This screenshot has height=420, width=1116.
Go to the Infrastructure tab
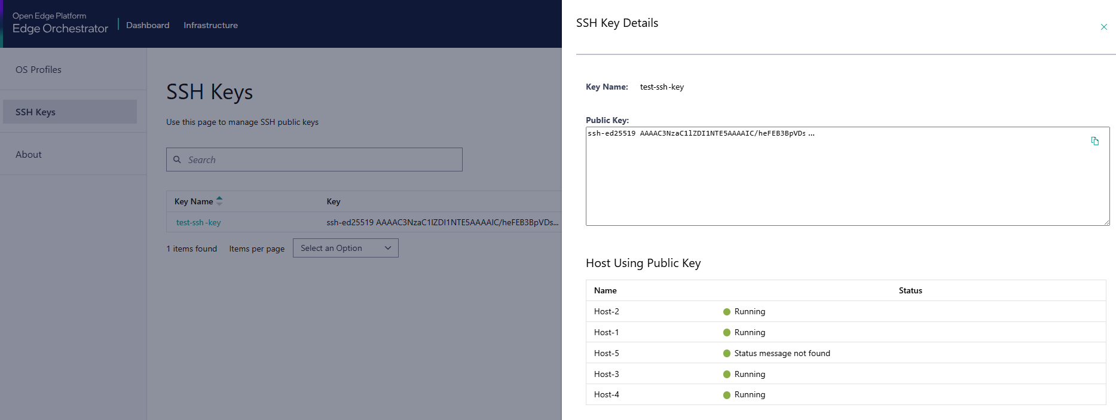(210, 25)
